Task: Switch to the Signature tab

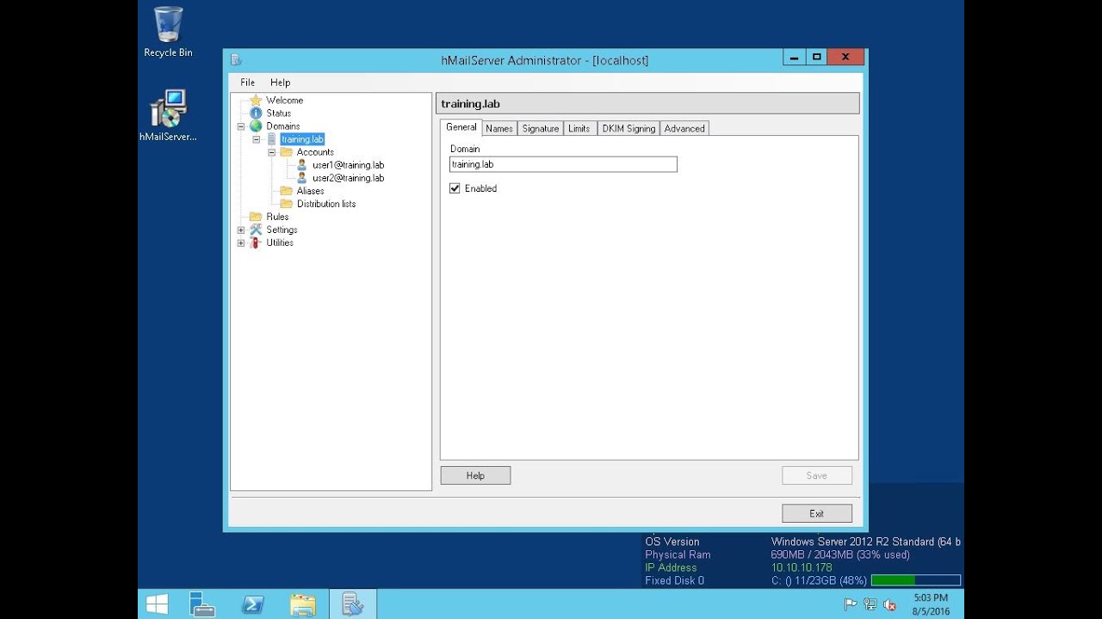Action: tap(541, 128)
